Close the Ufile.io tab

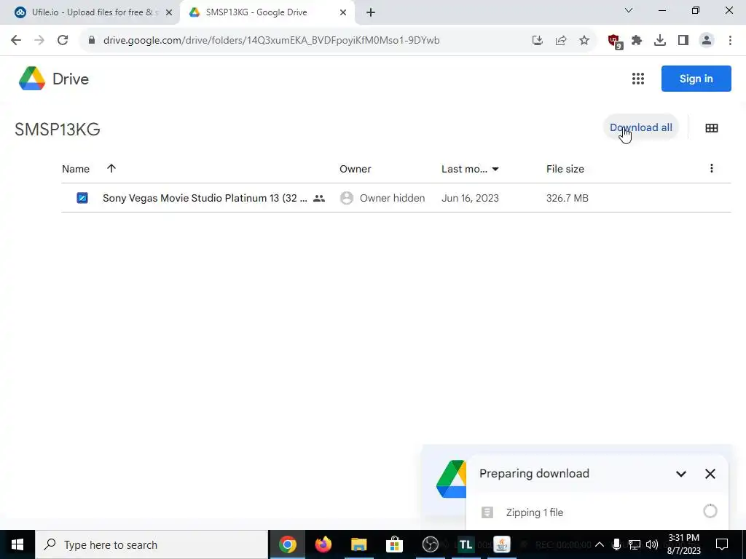tap(169, 12)
